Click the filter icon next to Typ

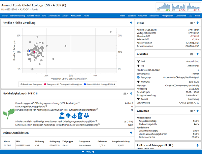tap(138, 66)
